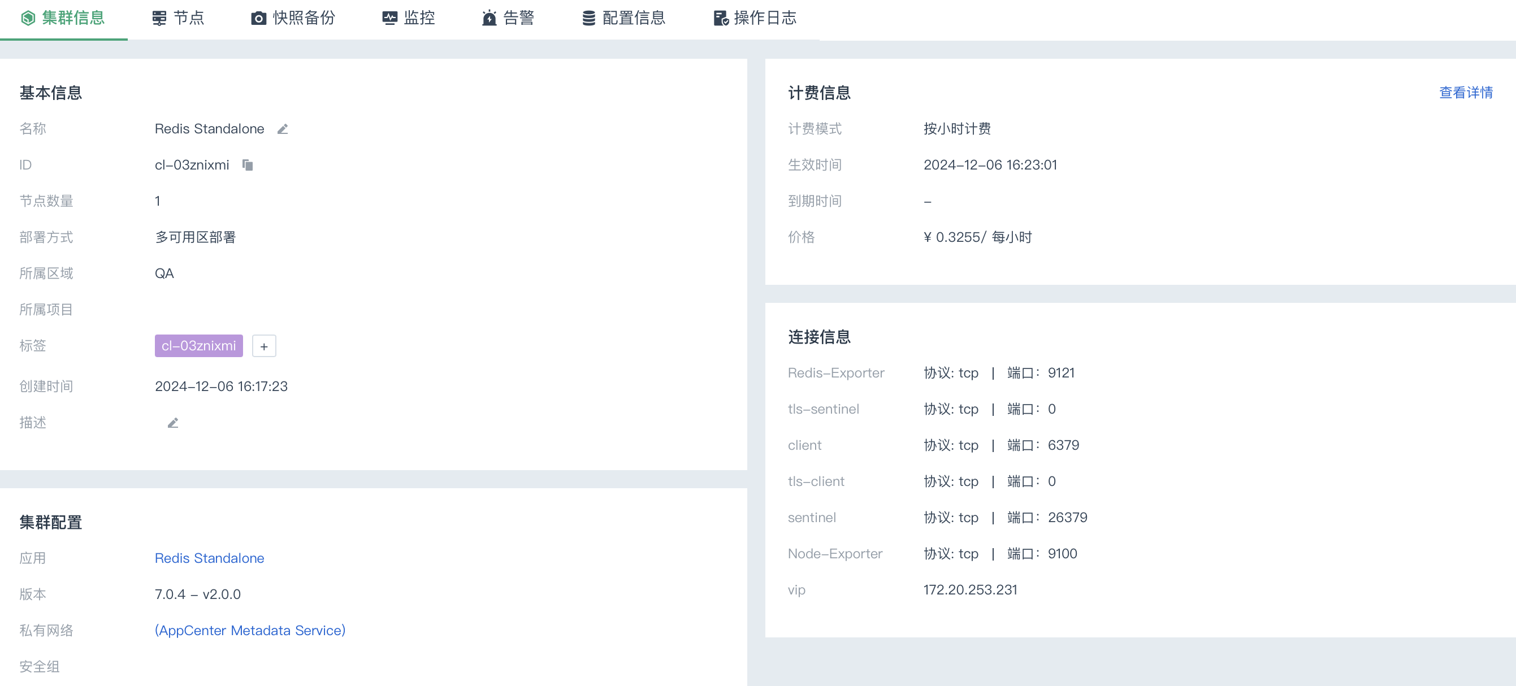Click the sentinel port 26379
Viewport: 1516px width, 686px height.
1068,518
